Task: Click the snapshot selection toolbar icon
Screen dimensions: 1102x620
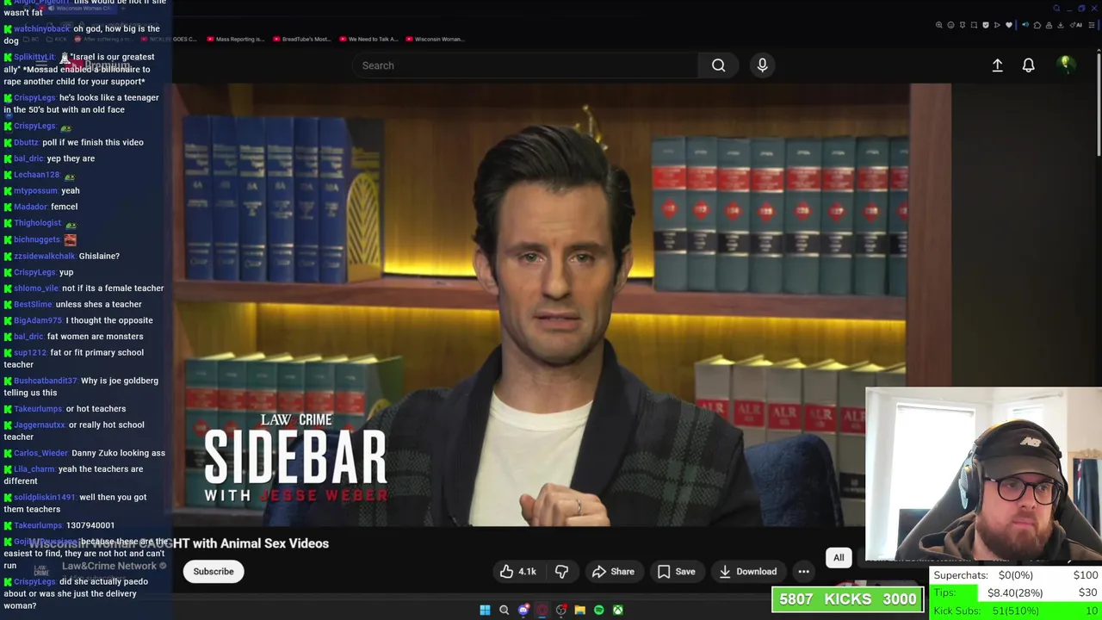Action: pos(974,25)
